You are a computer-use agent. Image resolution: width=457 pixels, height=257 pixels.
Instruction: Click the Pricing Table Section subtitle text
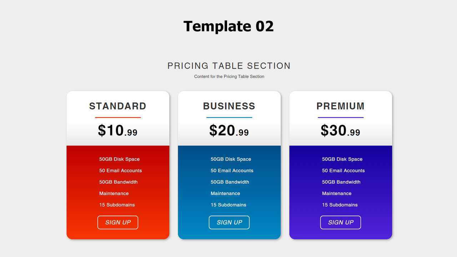point(229,76)
